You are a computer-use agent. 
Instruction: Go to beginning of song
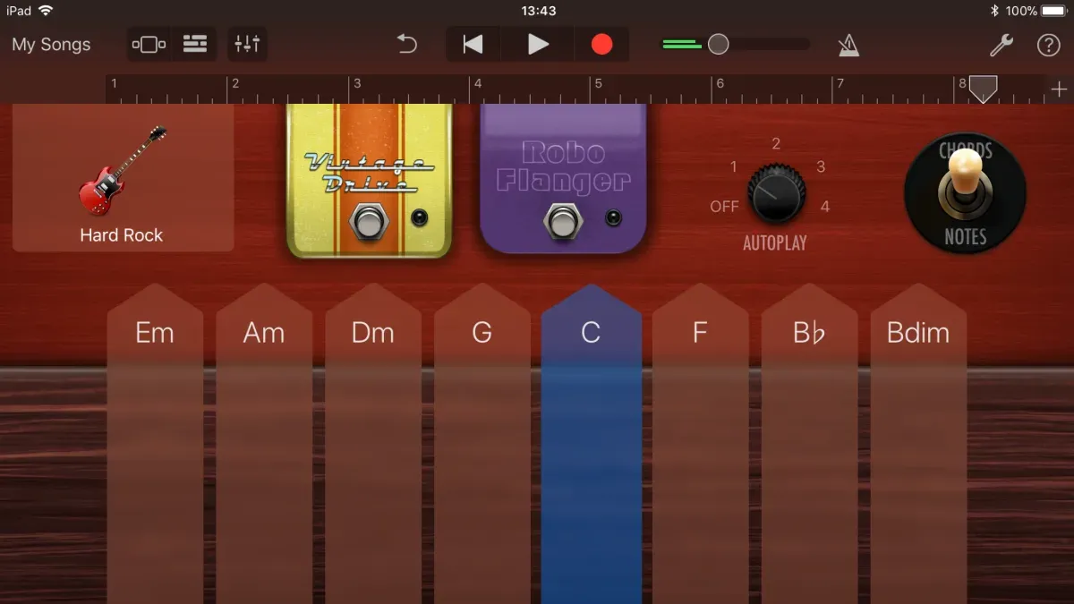(473, 44)
